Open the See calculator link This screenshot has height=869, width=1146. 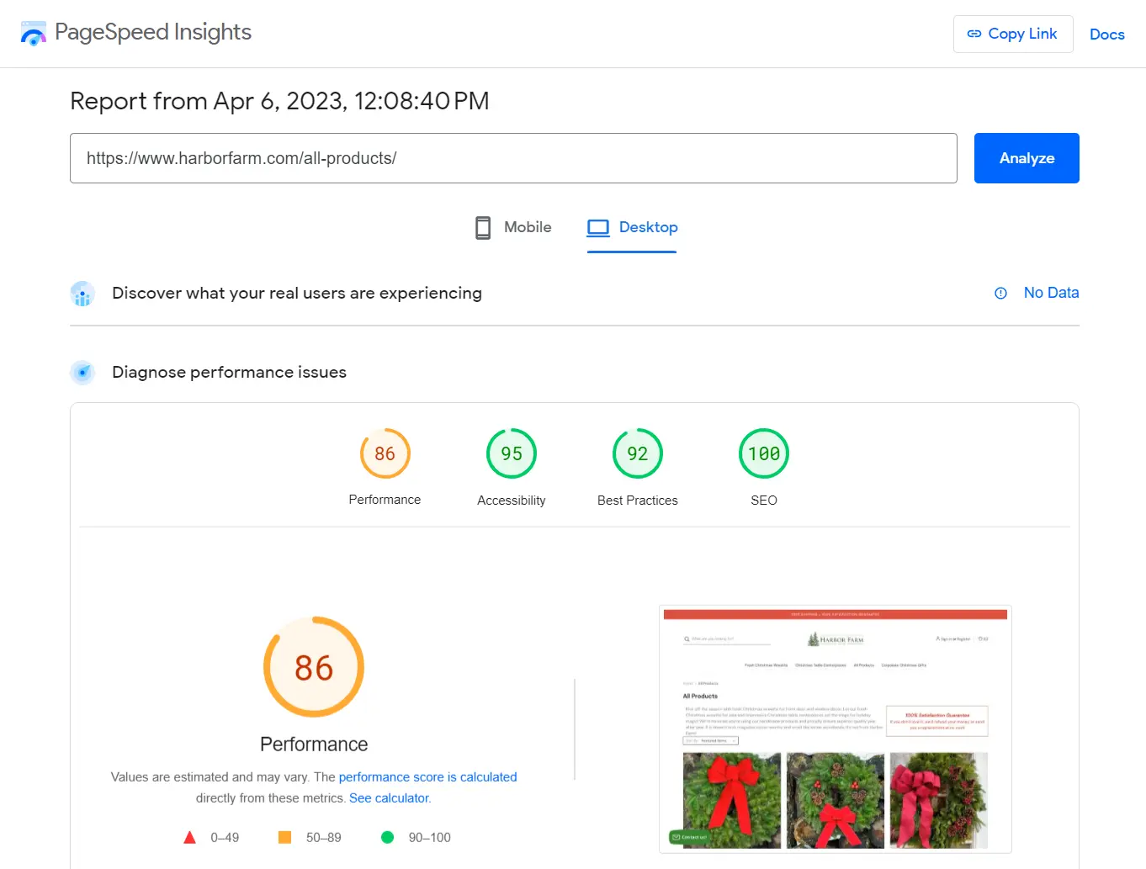(x=389, y=798)
